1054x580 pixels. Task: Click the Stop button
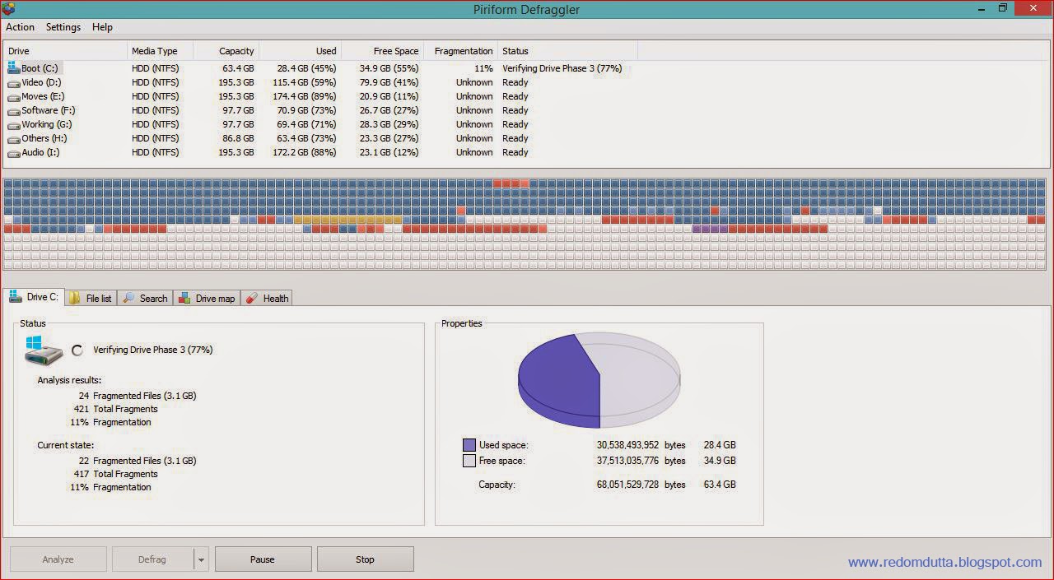click(365, 559)
